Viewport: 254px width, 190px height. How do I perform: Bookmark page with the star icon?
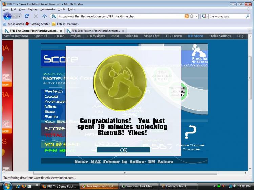point(191,16)
